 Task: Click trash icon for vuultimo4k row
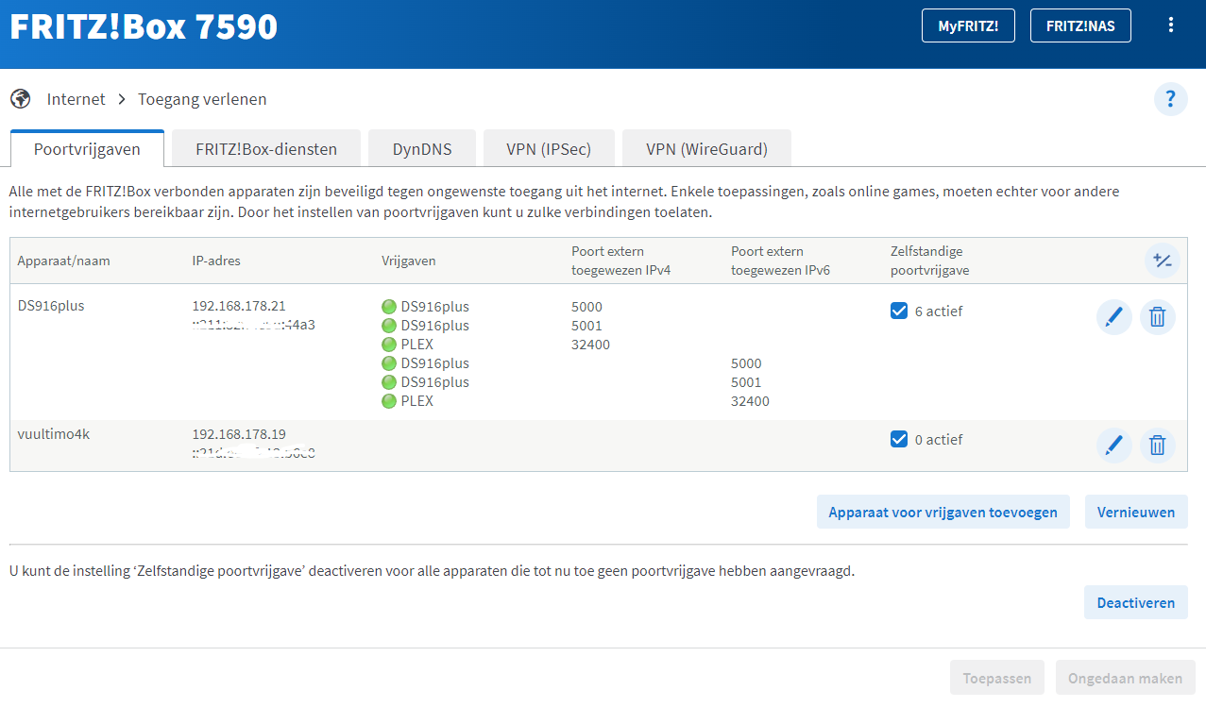pyautogui.click(x=1157, y=445)
